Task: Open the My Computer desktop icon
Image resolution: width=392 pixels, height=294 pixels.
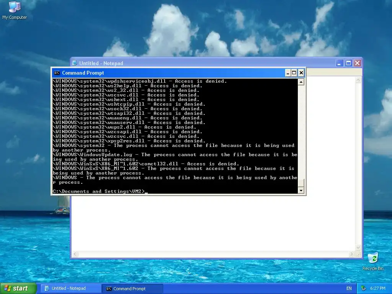Action: [x=14, y=10]
